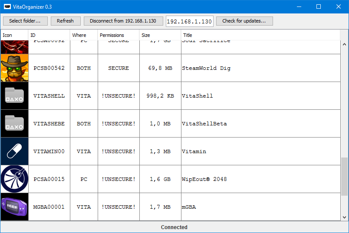349x233 pixels.
Task: Sort by the Icon column header
Action: (14, 35)
